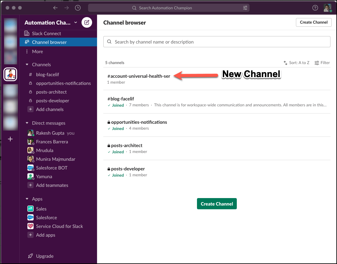Click Create Channel in the top right

(x=314, y=22)
